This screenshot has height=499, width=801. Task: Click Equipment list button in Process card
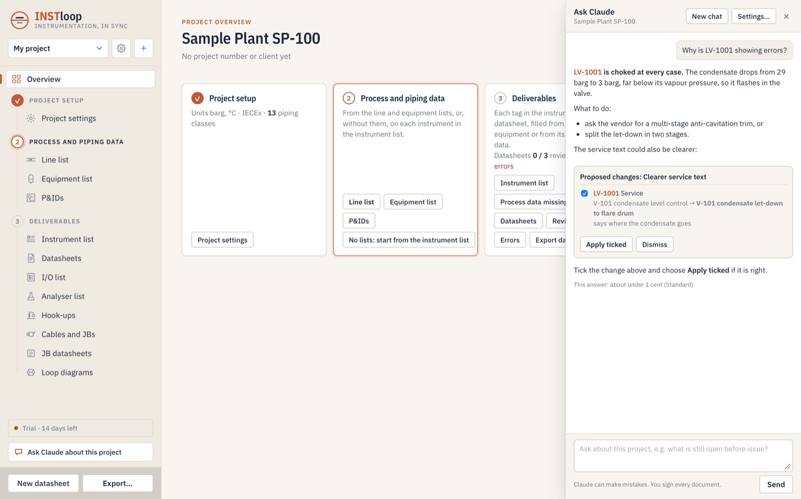pyautogui.click(x=413, y=202)
